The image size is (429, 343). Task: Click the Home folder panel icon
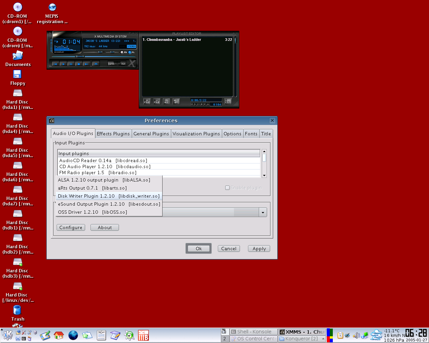pos(59,335)
